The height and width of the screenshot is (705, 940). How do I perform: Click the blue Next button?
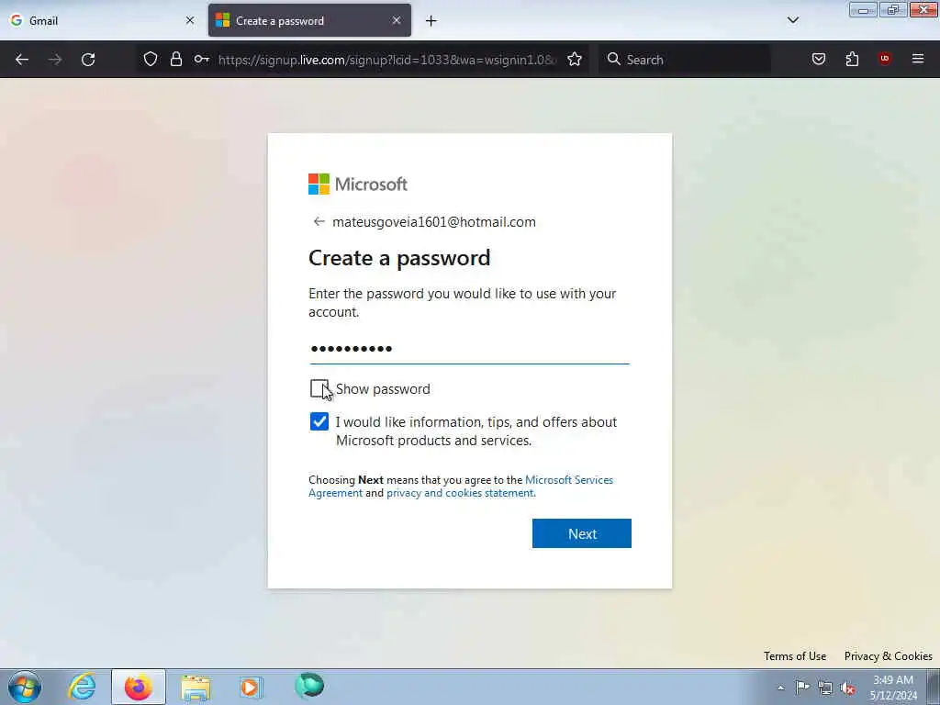581,533
